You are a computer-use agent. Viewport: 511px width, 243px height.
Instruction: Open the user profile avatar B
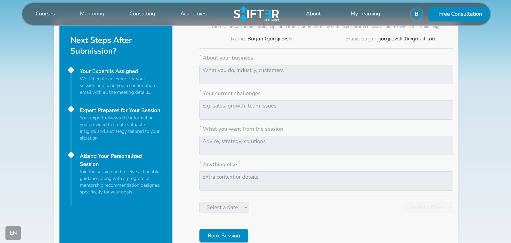(416, 14)
